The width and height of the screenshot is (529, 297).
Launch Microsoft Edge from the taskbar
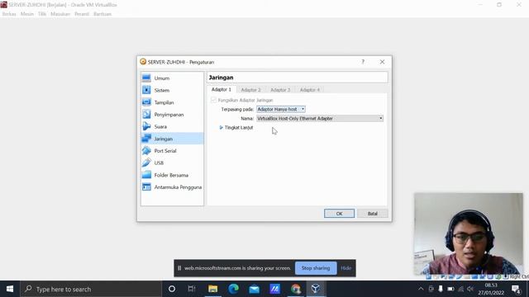[x=233, y=289]
